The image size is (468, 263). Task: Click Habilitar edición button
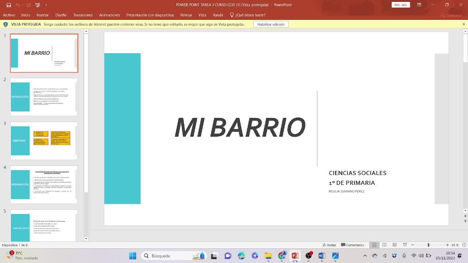pyautogui.click(x=271, y=24)
